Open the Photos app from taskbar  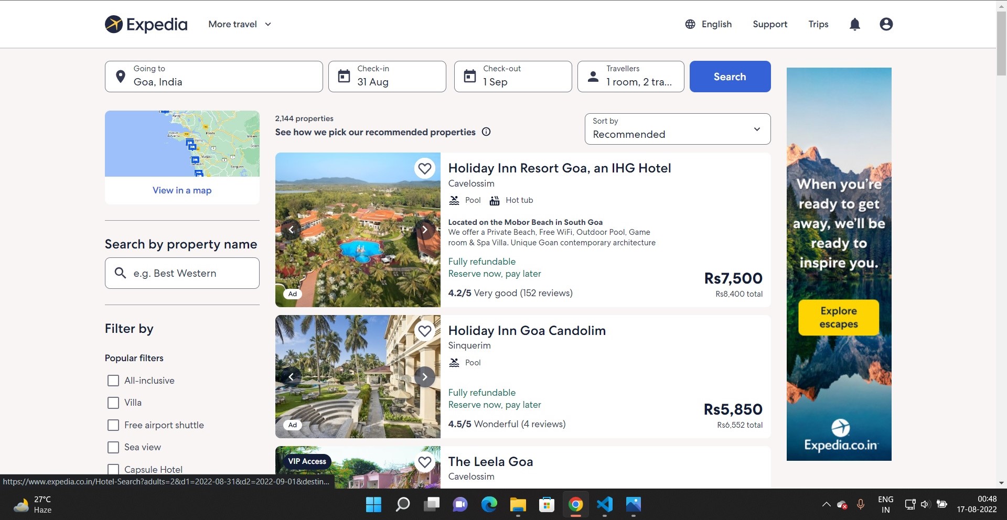click(x=633, y=504)
